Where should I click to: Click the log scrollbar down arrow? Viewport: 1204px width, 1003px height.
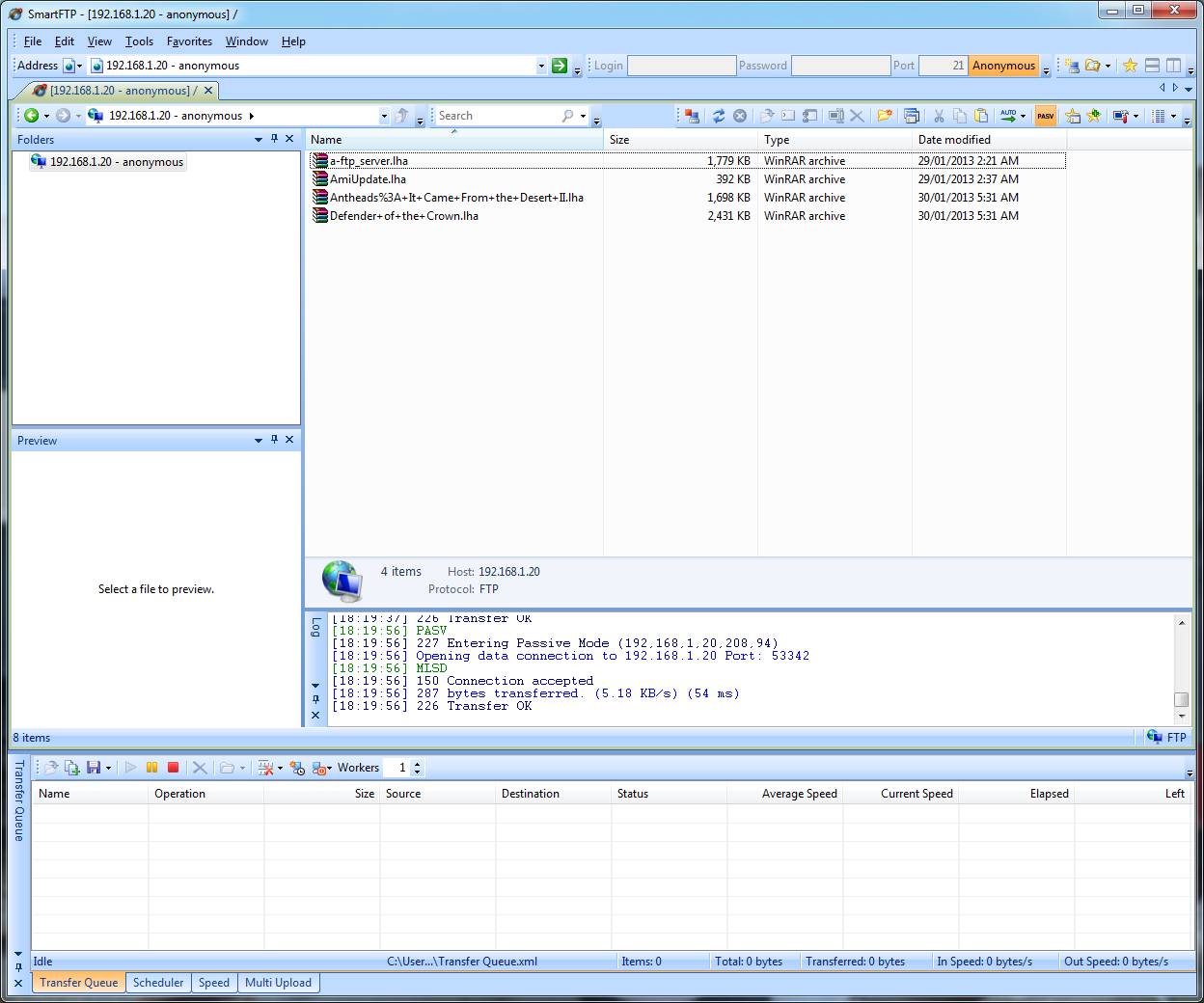tap(1182, 717)
